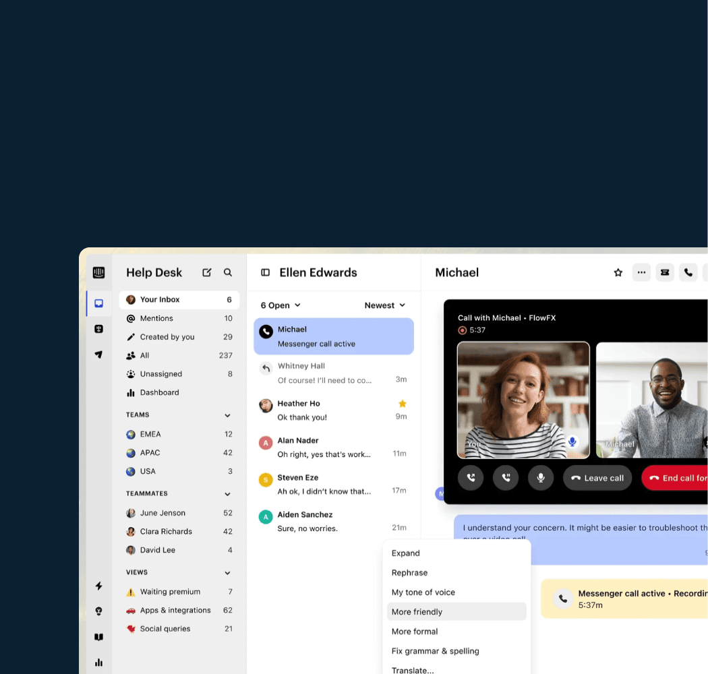Screen dimensions: 708x674
Task: Open Michael Messenger call active conversation
Action: (x=334, y=336)
